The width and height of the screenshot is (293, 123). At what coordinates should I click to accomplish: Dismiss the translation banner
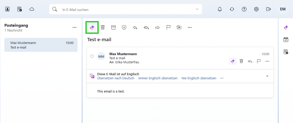pos(267,76)
